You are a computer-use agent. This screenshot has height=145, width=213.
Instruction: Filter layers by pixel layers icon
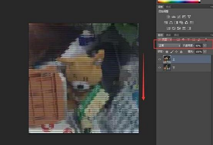[178, 40]
